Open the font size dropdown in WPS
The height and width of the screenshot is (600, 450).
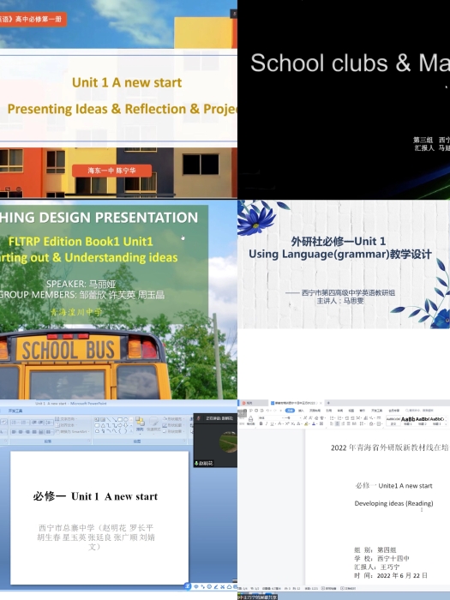pos(295,418)
